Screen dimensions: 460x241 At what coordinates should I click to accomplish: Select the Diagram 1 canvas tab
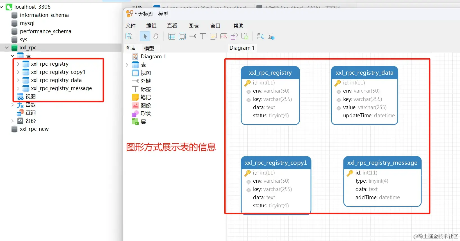pyautogui.click(x=242, y=48)
